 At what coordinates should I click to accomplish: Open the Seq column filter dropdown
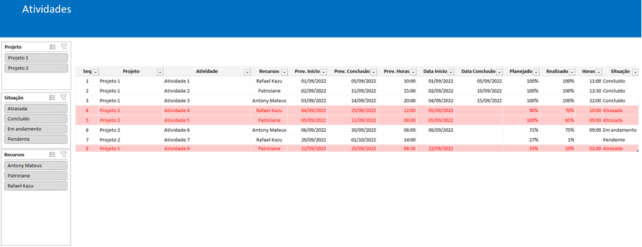pos(96,72)
